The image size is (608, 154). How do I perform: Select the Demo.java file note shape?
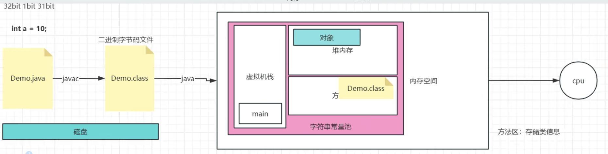click(28, 78)
